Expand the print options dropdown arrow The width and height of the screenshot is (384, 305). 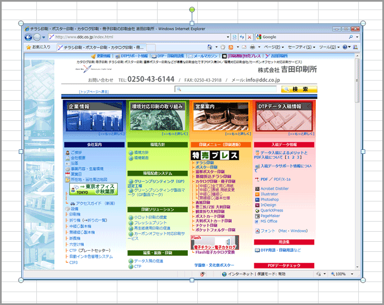[x=259, y=47]
